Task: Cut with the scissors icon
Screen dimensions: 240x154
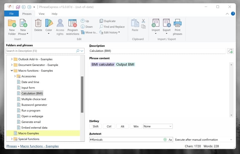Action: (x=143, y=21)
